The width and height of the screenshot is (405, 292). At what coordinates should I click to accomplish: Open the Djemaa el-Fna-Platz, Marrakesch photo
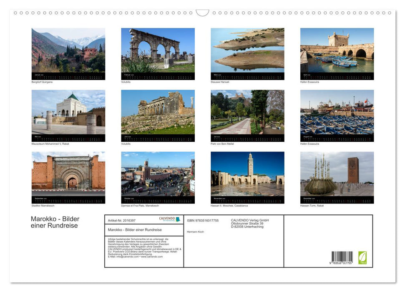coord(158,177)
